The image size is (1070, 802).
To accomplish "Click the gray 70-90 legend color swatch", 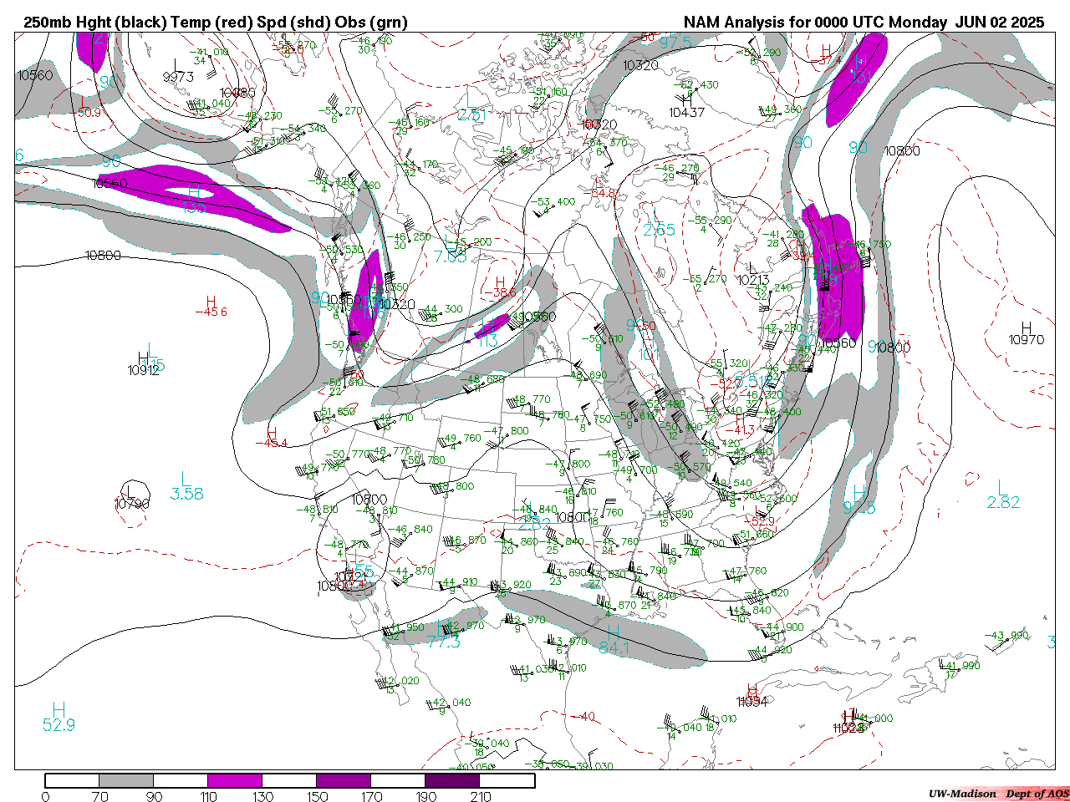I will (x=126, y=781).
